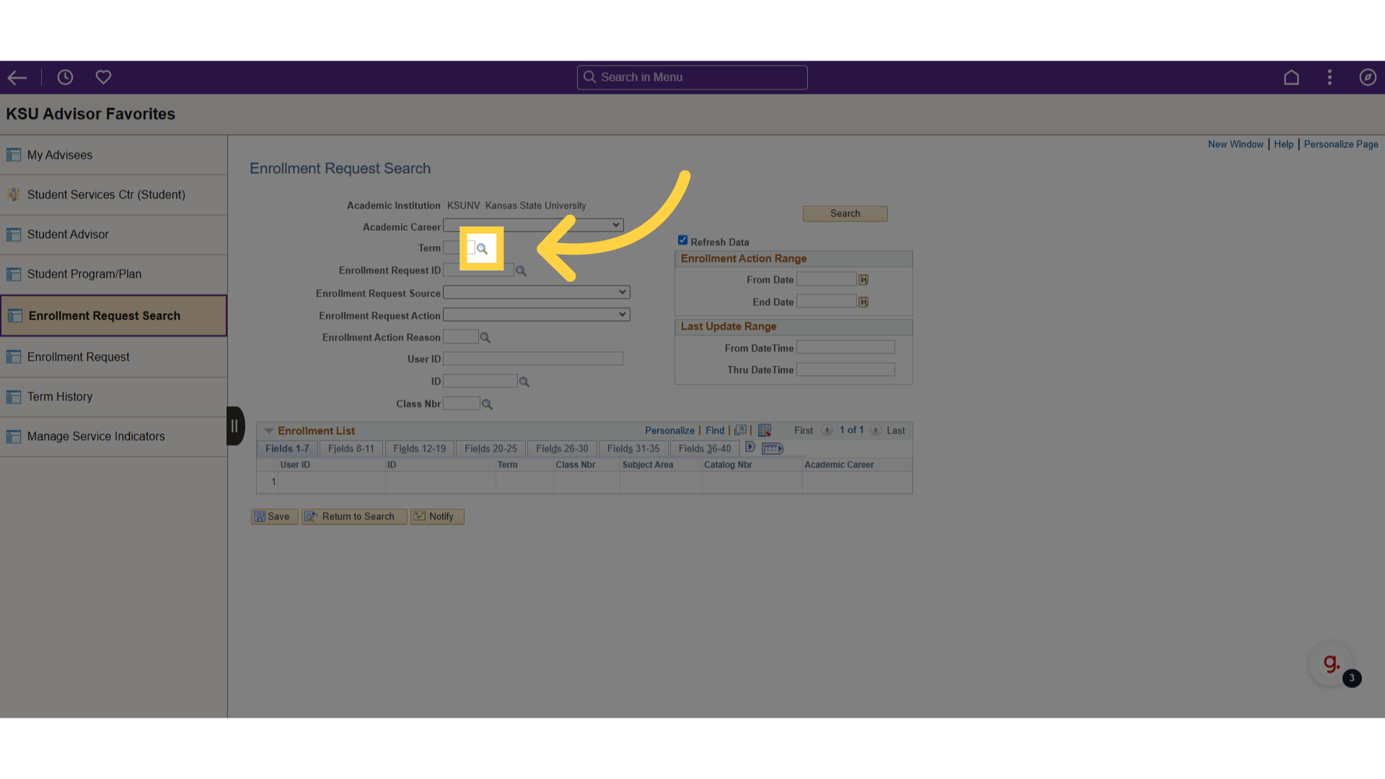Click the New Window link
The width and height of the screenshot is (1385, 779).
click(x=1236, y=144)
